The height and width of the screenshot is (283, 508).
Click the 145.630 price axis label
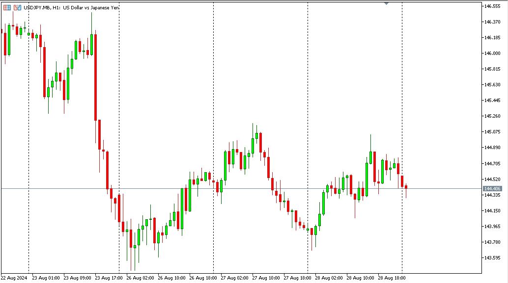tap(492, 85)
